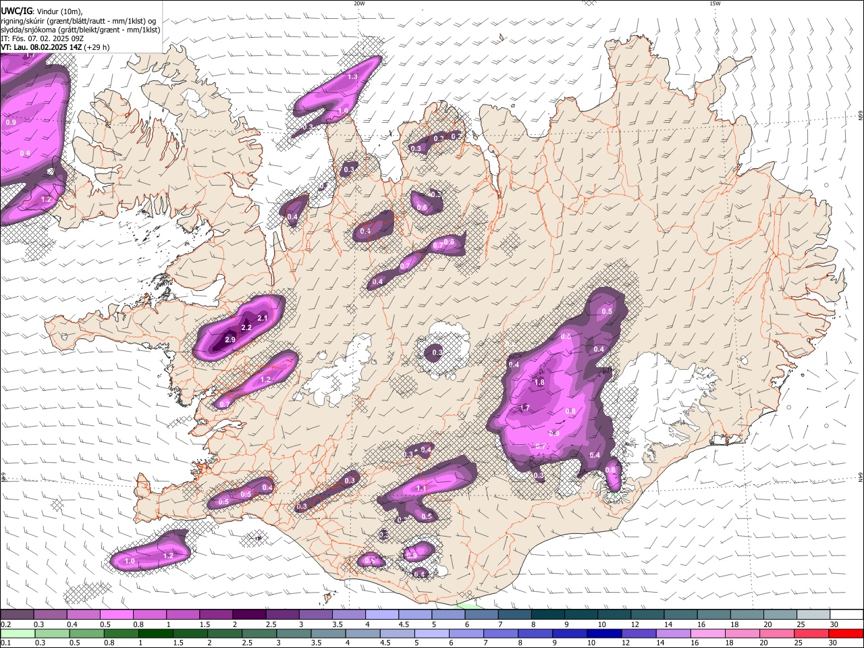864x648 pixels.
Task: Click the '30' label in the upper legend scale
Action: click(x=834, y=624)
